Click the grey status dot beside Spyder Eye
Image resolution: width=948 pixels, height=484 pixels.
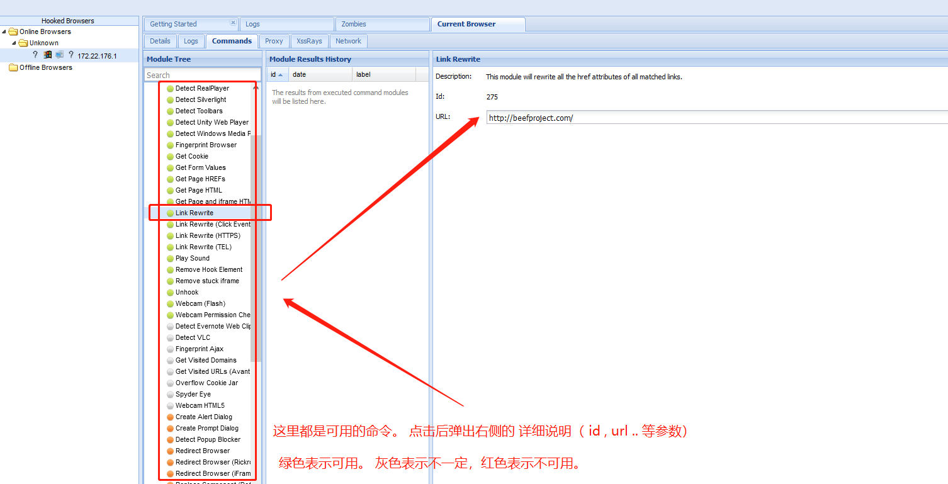point(170,395)
